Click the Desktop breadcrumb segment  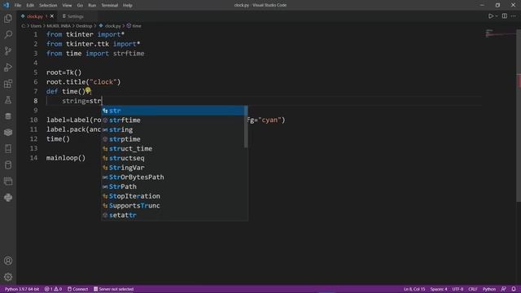click(x=84, y=25)
